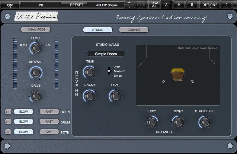Viewport: 237px width, 154px height.
Task: Toggle DUAL MODE button
Action: tap(36, 30)
